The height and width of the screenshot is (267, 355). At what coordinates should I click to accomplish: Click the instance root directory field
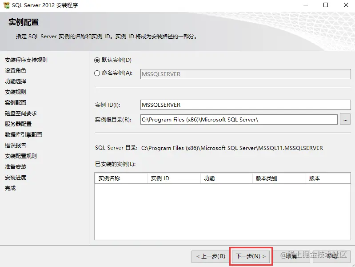(239, 120)
